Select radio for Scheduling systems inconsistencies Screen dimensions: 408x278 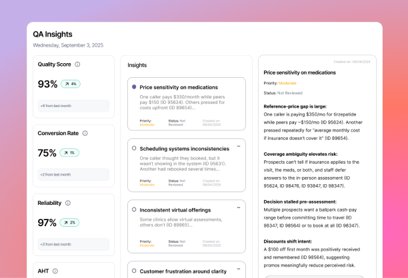pos(134,148)
